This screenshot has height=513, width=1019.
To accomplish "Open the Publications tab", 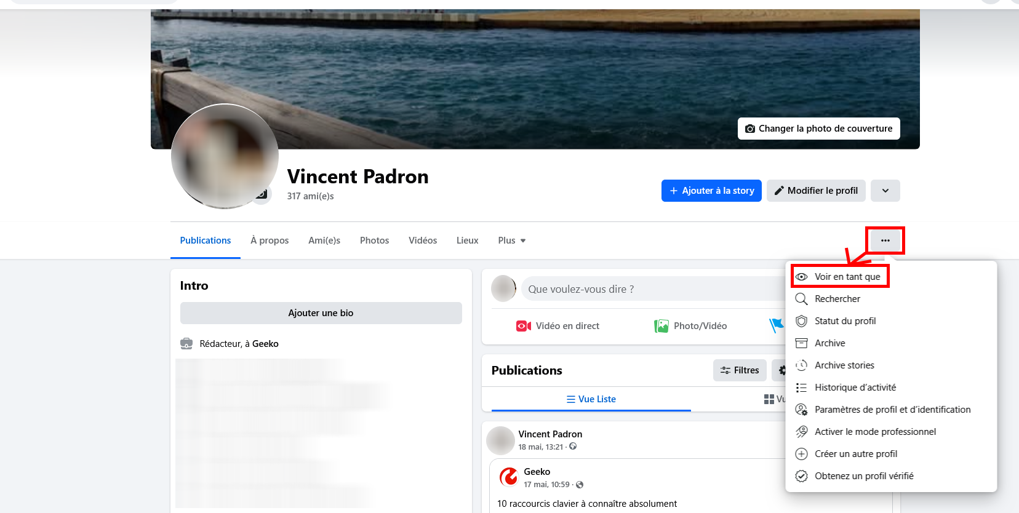I will tap(206, 241).
